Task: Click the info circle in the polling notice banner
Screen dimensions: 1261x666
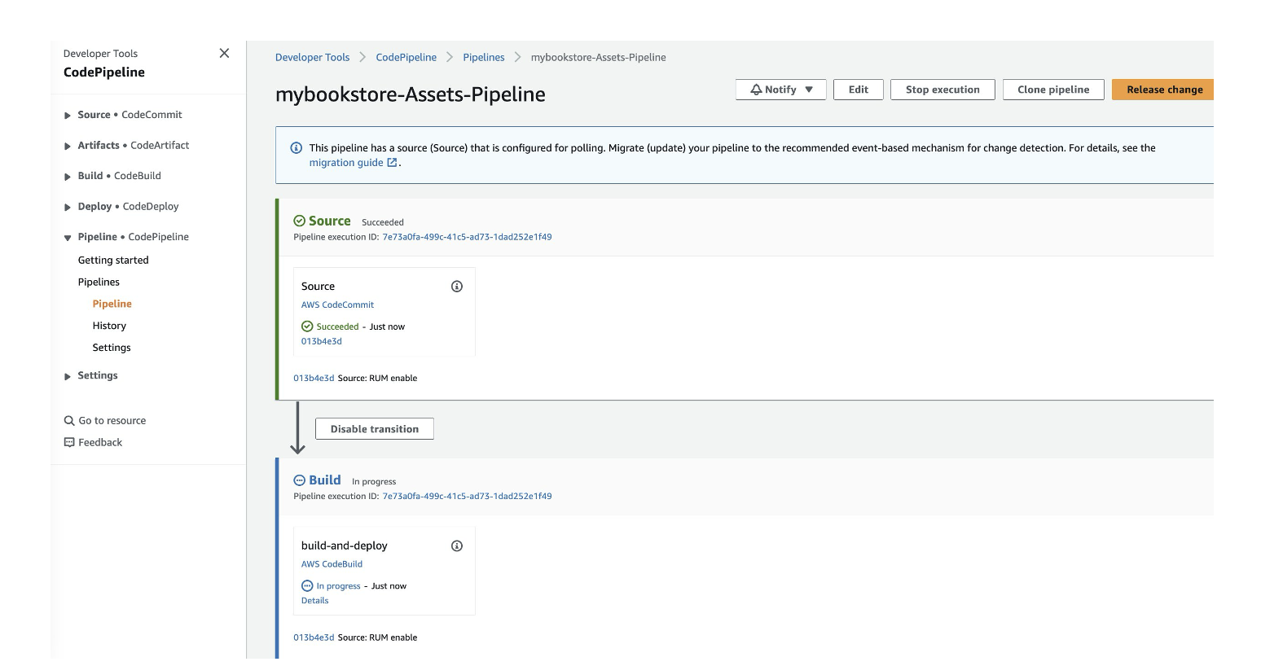Action: point(295,147)
